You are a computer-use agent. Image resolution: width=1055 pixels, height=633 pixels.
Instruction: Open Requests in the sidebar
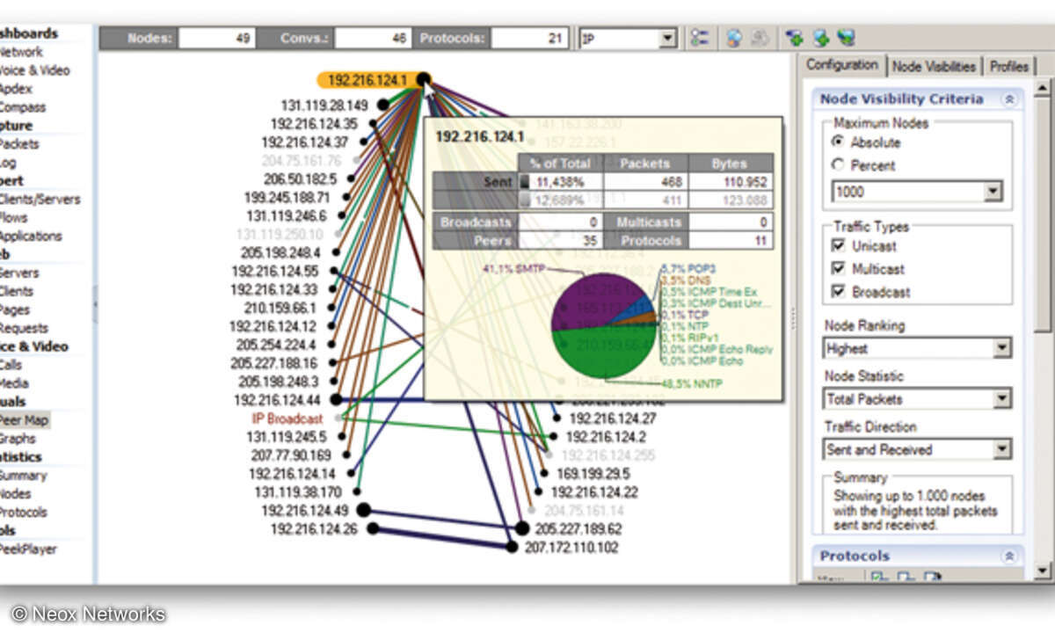(24, 328)
